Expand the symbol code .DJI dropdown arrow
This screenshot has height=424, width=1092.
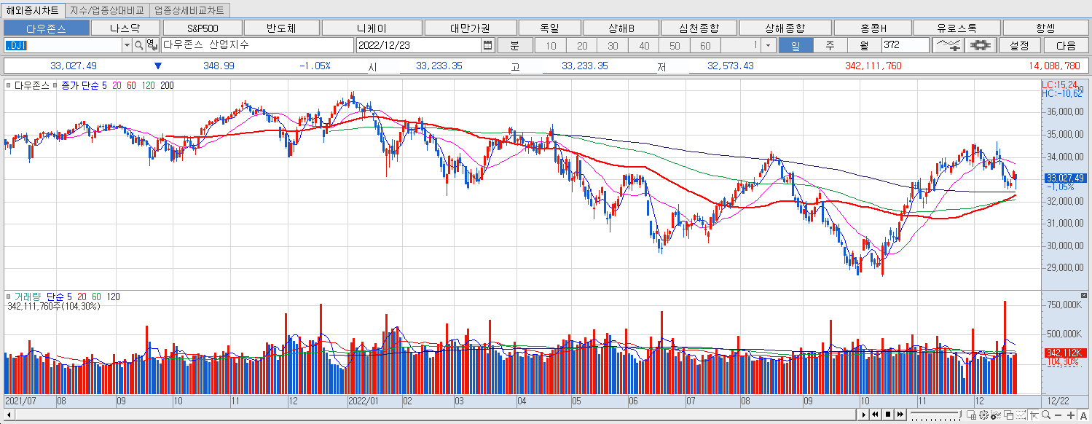[127, 45]
